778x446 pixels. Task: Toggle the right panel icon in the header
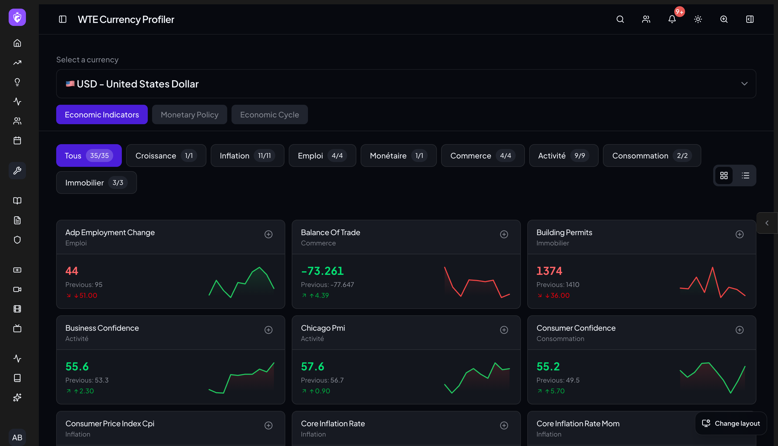click(750, 19)
